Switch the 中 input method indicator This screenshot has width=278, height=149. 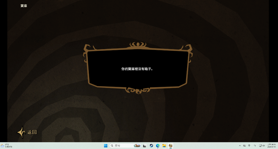click(x=249, y=146)
